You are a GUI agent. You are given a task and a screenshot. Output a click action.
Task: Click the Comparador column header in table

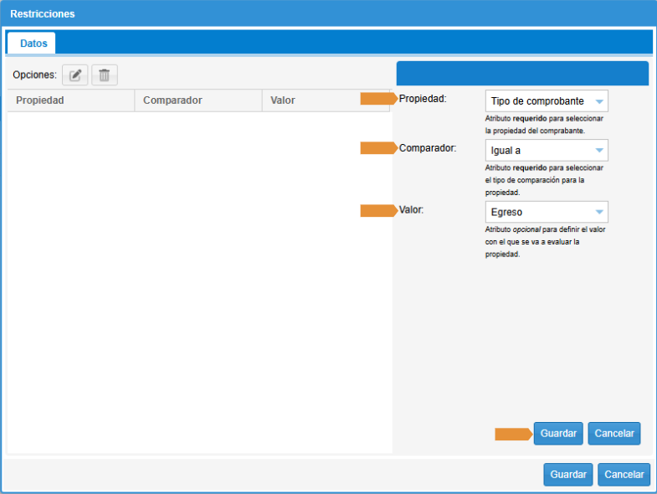pyautogui.click(x=198, y=100)
